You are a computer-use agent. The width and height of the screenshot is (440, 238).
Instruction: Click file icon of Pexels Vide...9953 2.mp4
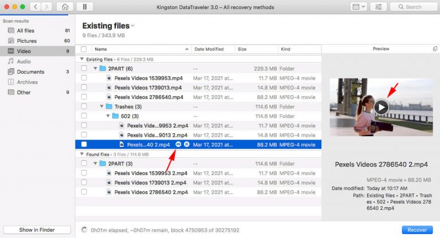click(122, 126)
